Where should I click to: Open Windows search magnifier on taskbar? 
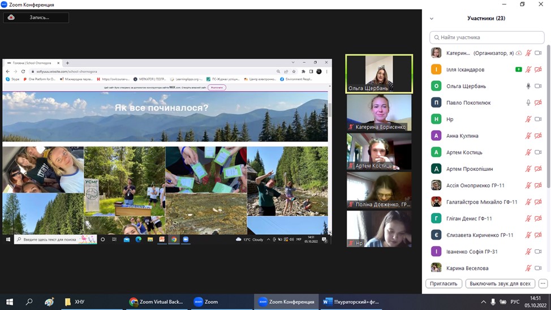click(x=29, y=302)
